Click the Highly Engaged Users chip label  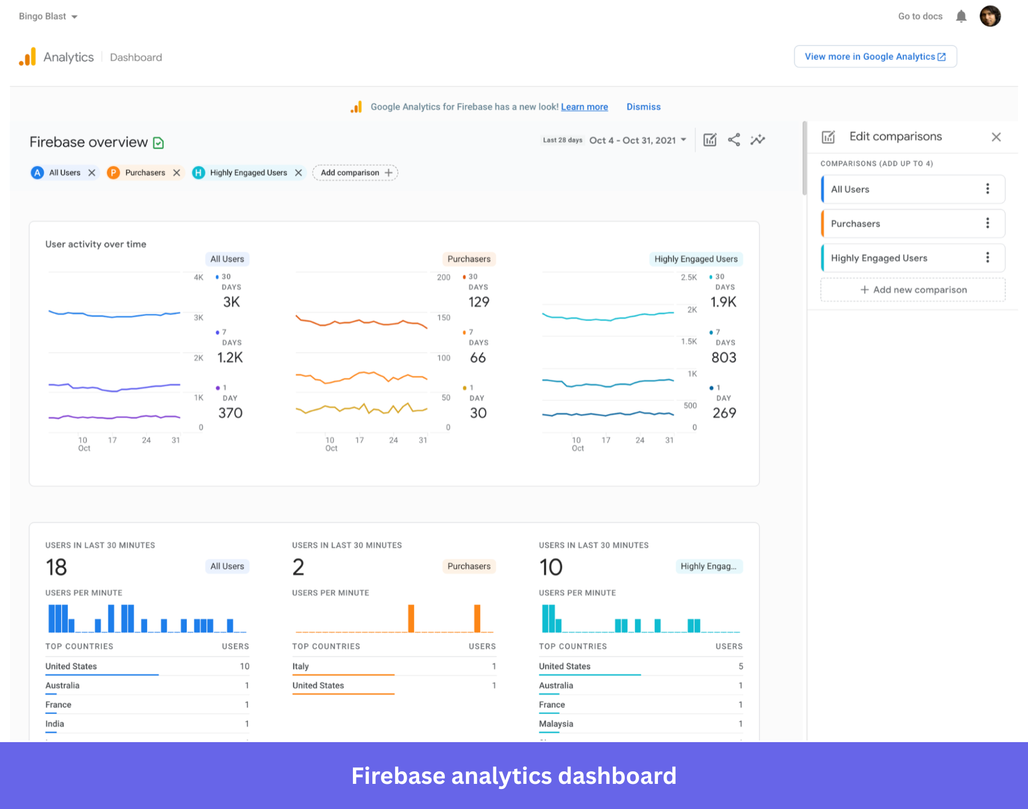248,173
